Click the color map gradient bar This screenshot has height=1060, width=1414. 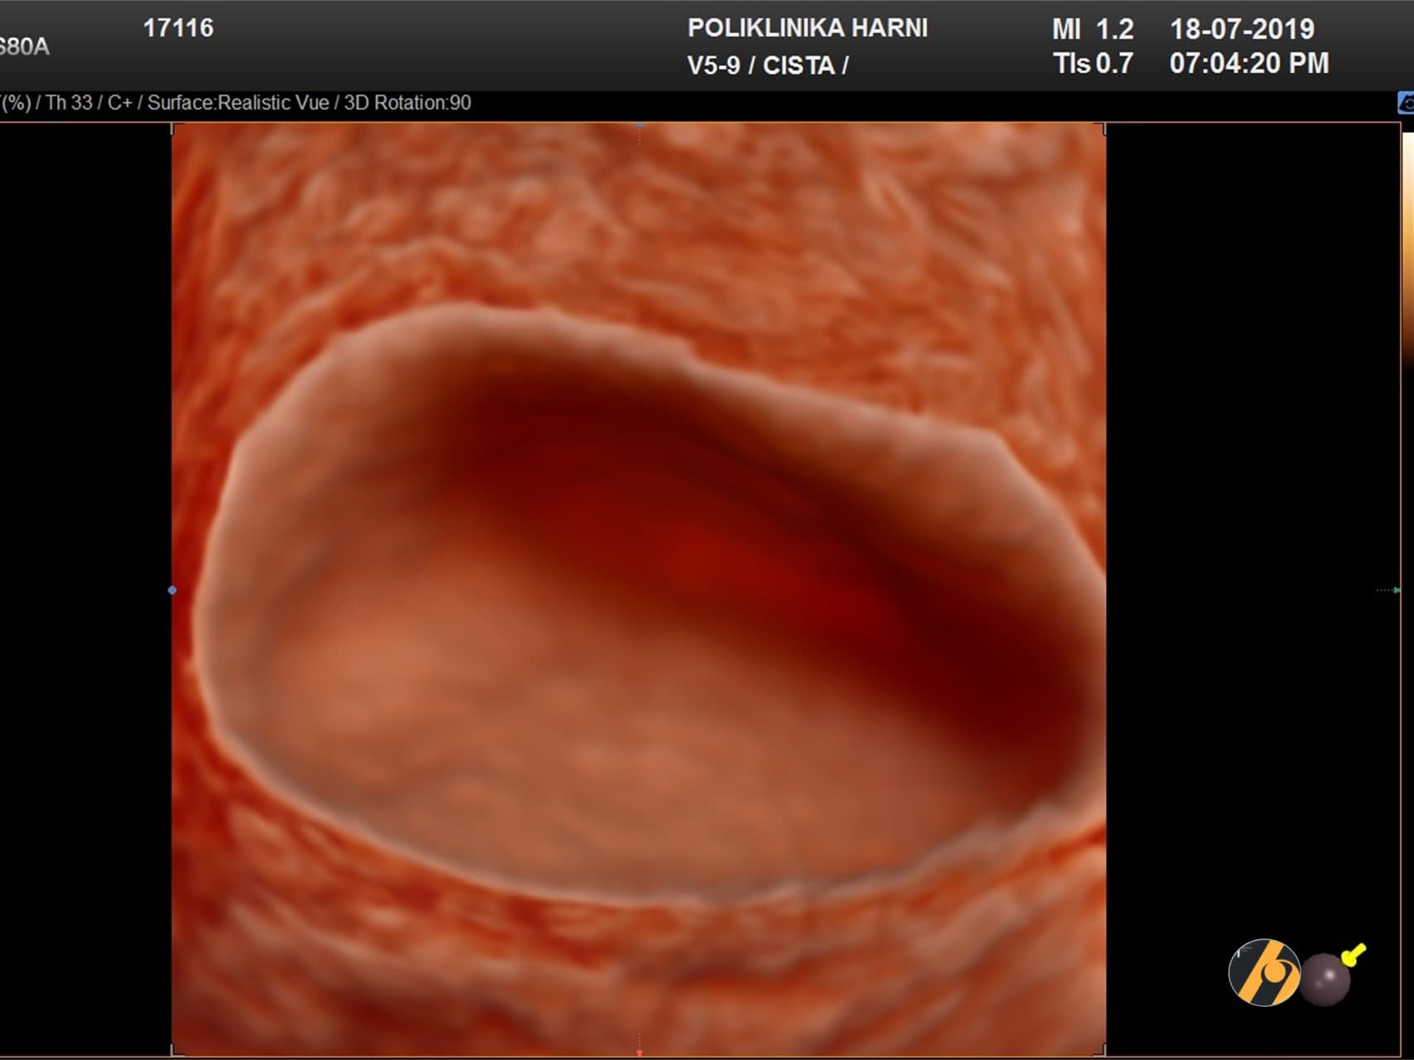(x=1407, y=248)
